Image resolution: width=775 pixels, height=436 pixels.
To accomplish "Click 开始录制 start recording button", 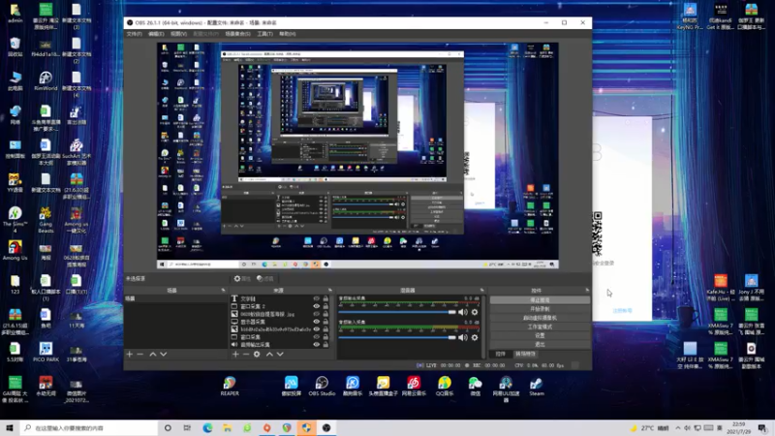I will pos(540,309).
